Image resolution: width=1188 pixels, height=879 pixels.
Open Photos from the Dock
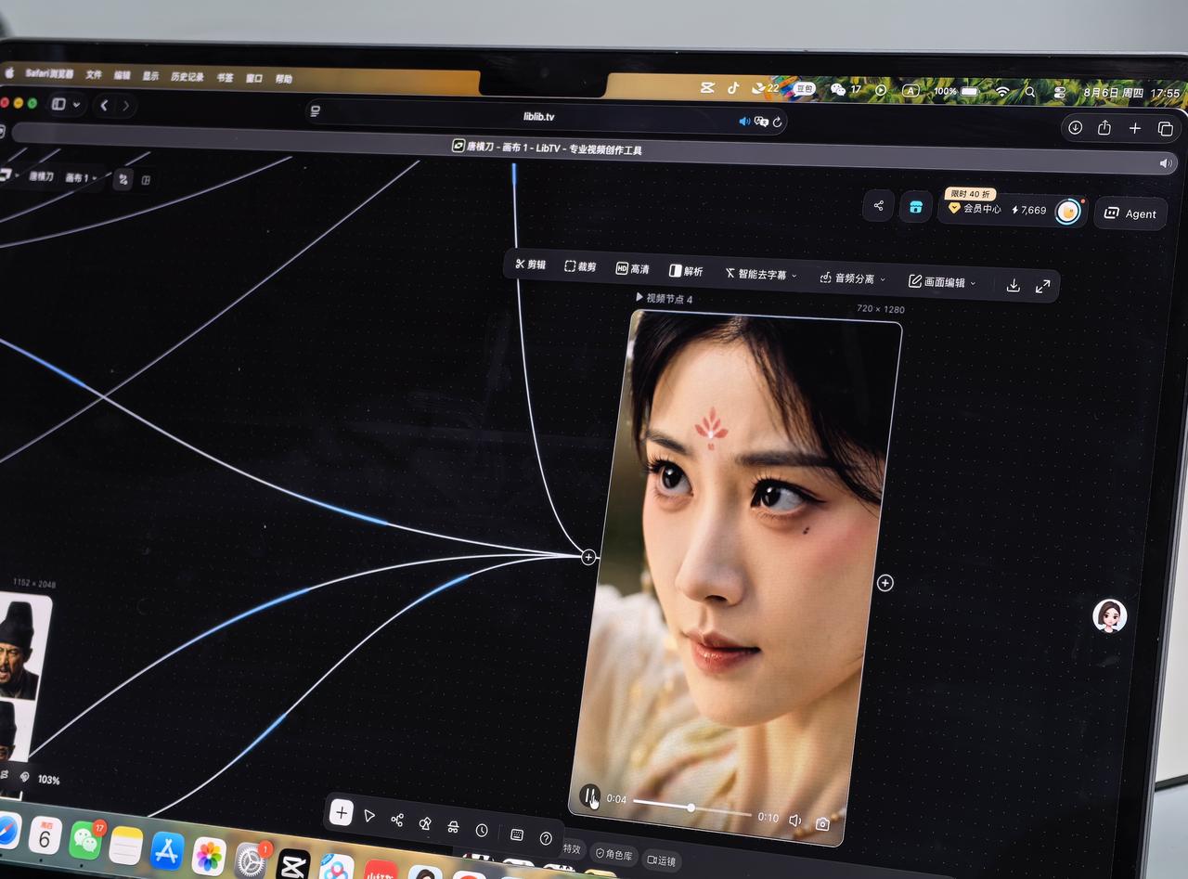209,856
